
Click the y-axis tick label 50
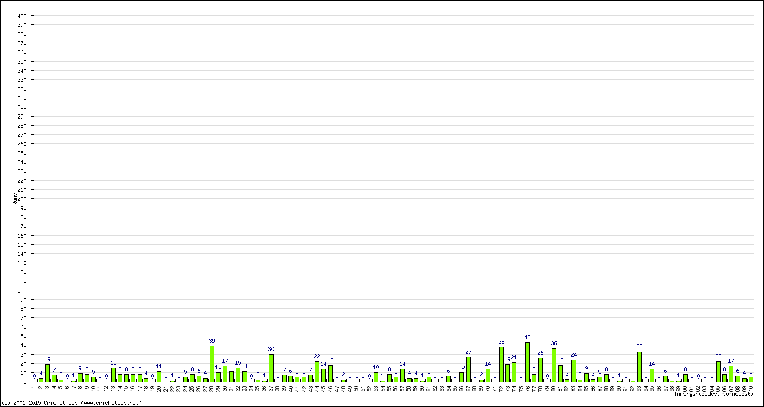click(23, 336)
